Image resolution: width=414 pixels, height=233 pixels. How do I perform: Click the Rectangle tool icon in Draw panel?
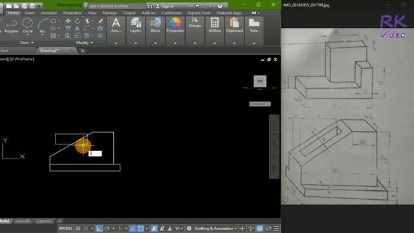coord(53,21)
